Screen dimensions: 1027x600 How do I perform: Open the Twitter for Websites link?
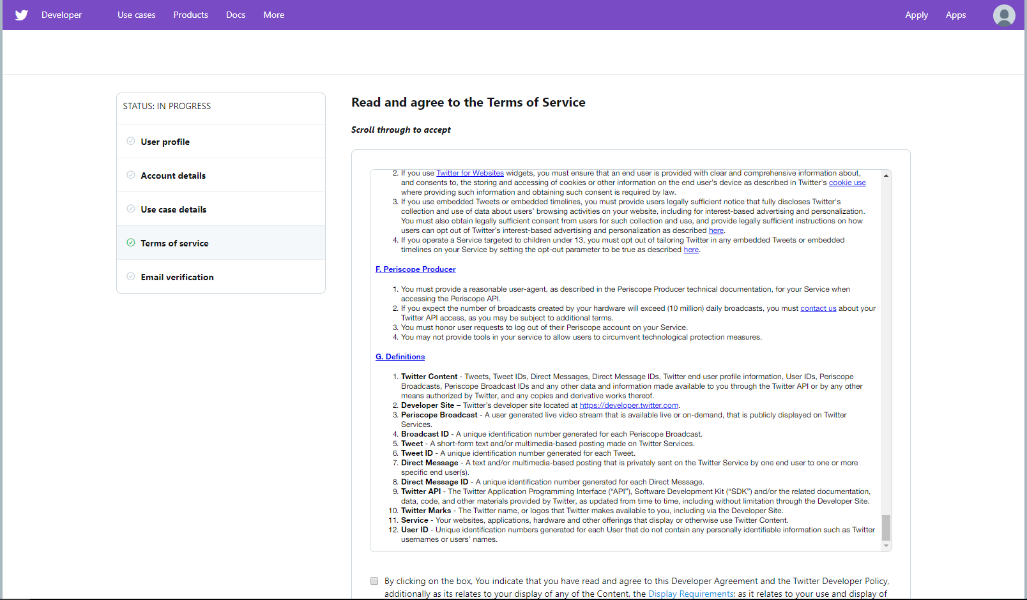point(469,173)
